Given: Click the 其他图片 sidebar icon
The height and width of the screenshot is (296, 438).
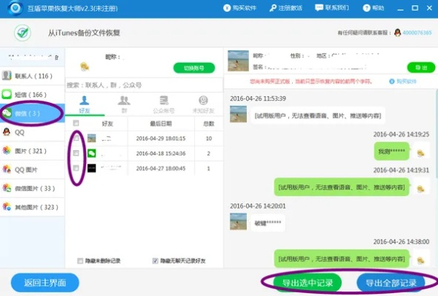Looking at the screenshot, I should tap(7, 206).
